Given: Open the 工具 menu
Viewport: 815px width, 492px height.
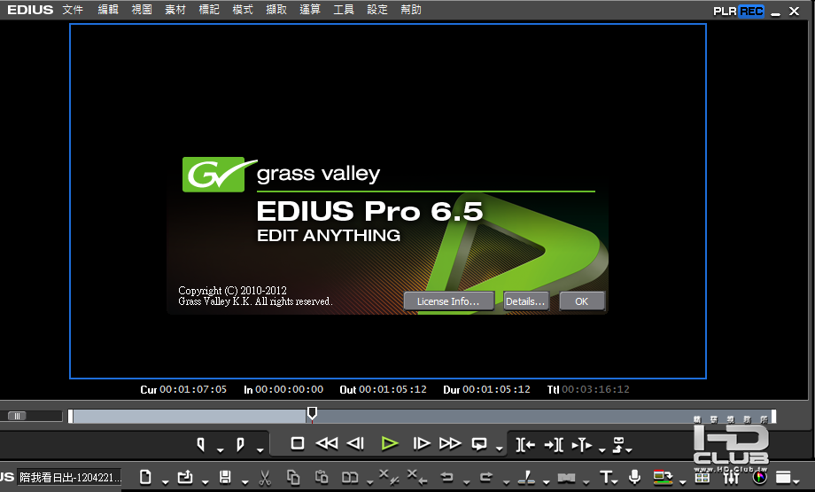Looking at the screenshot, I should (x=344, y=10).
